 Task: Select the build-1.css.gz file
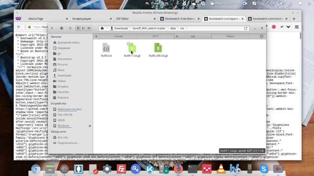(x=132, y=50)
